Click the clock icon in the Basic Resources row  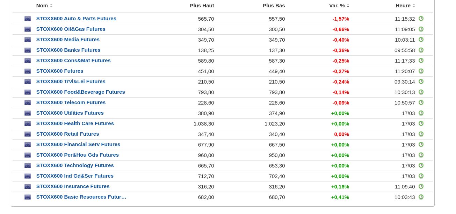tap(421, 197)
